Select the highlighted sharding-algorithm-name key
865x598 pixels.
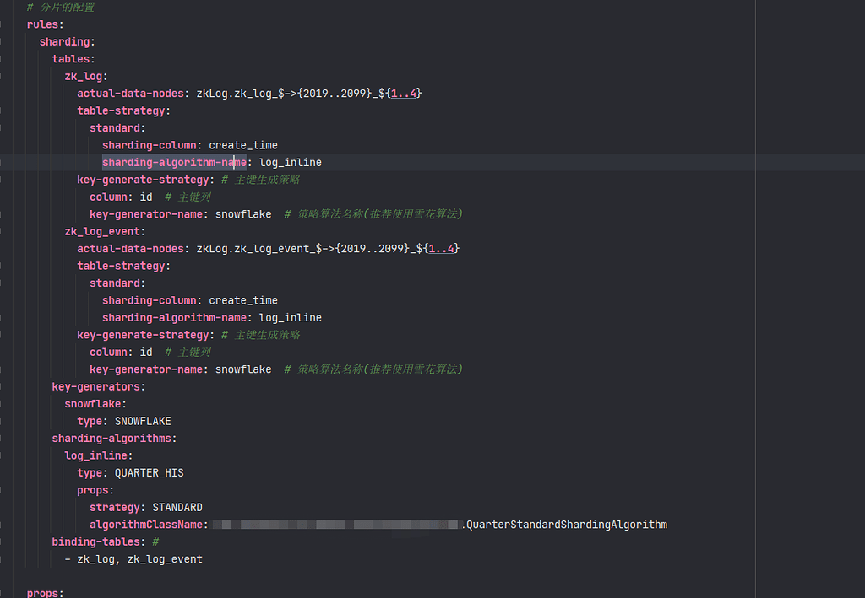click(x=174, y=162)
